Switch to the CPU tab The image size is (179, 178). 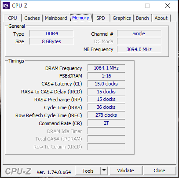point(13,18)
